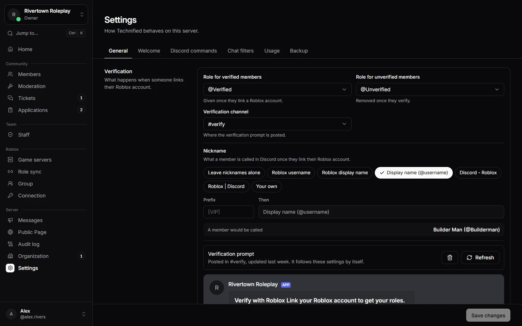This screenshot has height=326, width=522.
Task: Click the Applications count badge showing 2
Action: pyautogui.click(x=81, y=110)
